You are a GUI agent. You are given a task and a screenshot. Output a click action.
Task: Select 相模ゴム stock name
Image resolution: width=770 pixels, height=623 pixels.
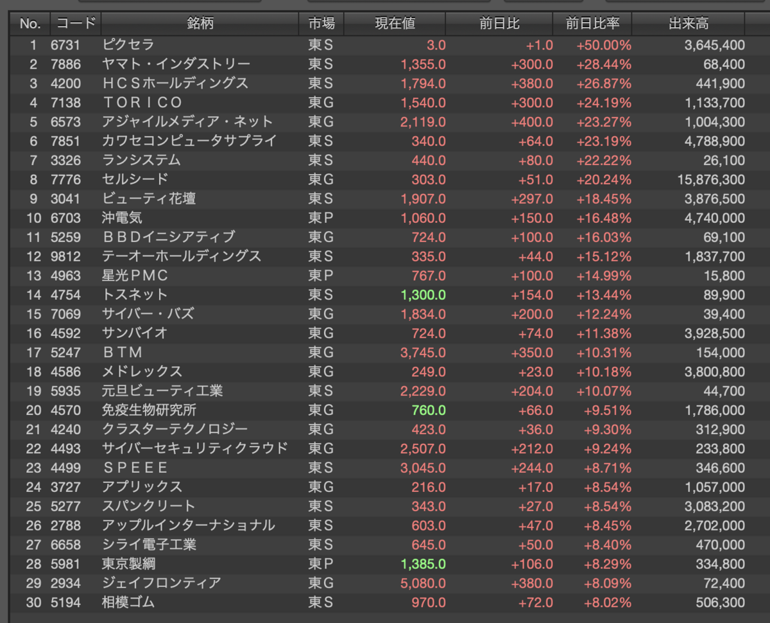128,602
